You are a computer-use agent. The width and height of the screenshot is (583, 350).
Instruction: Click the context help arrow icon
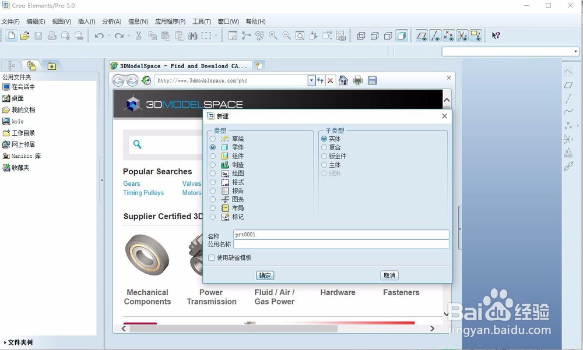tap(496, 36)
